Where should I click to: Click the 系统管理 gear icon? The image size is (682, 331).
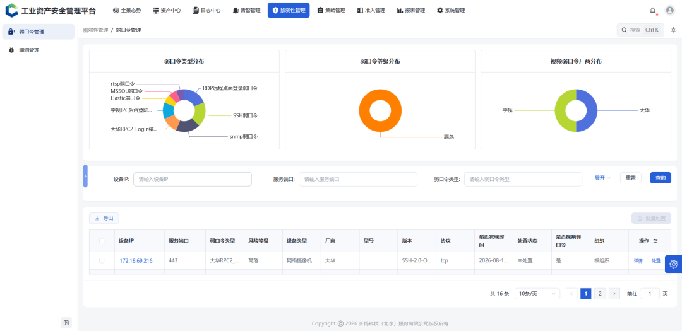[440, 11]
